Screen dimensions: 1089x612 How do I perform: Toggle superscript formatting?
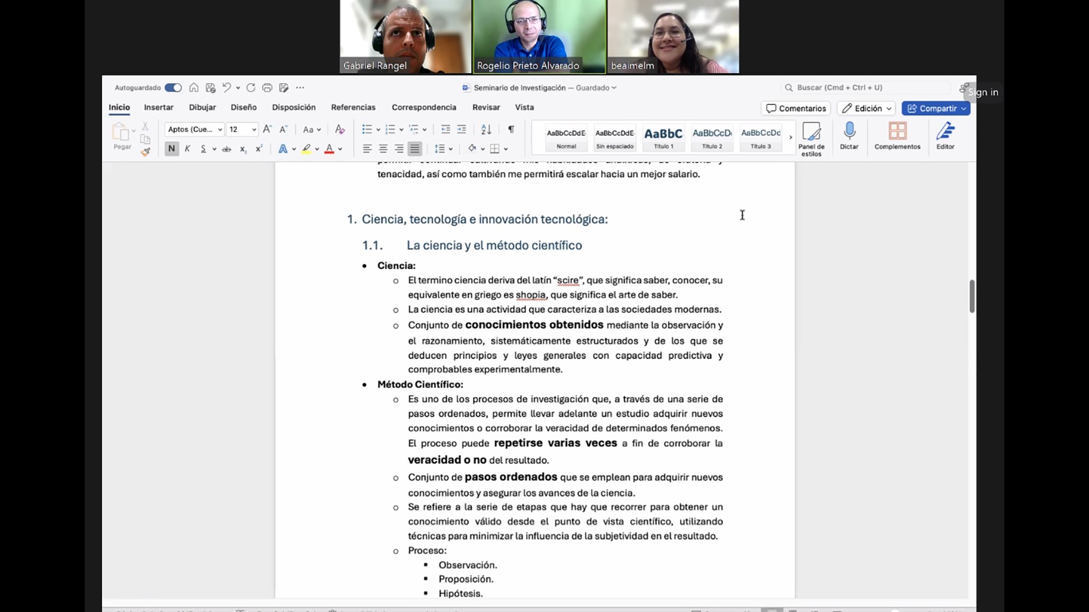[x=259, y=149]
